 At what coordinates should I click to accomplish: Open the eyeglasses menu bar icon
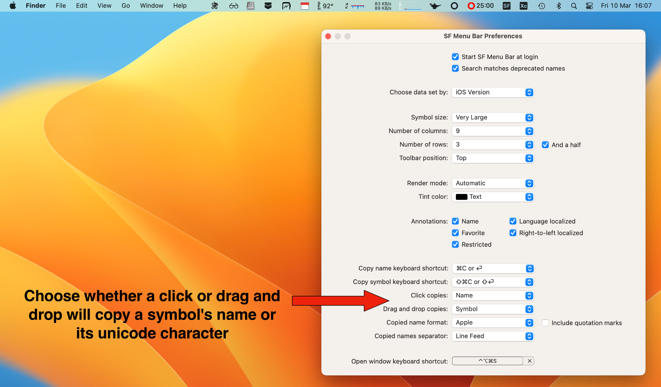234,6
